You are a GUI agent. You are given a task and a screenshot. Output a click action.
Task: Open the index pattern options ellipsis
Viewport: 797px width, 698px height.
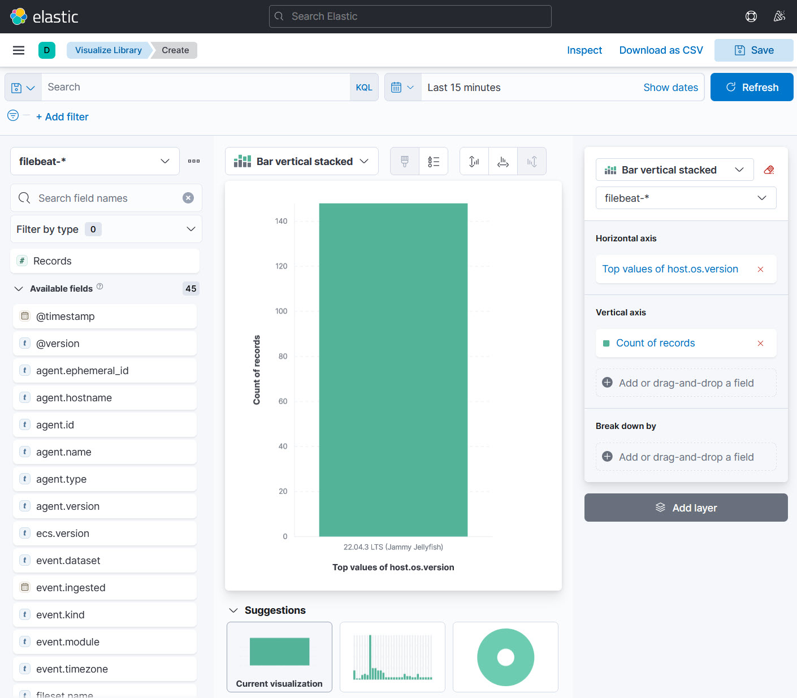[194, 161]
